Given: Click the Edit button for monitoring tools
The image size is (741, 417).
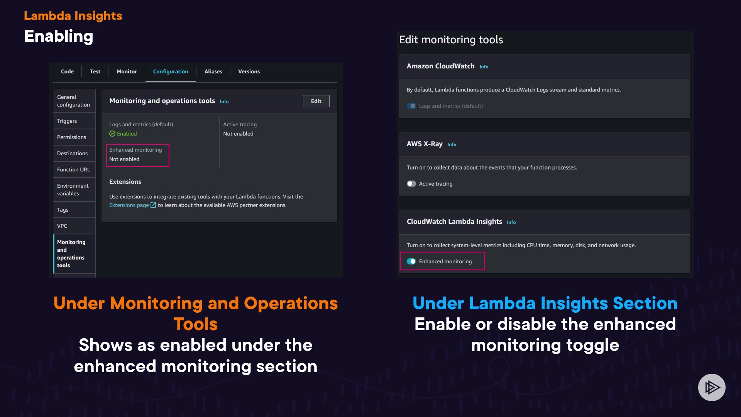Looking at the screenshot, I should point(316,101).
